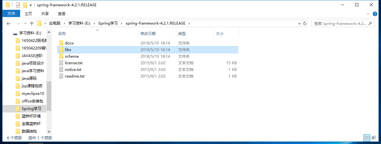Click spring-framework-4.2.1.RELEASE breadcrumb segment
Image resolution: width=381 pixels, height=144 pixels.
156,23
